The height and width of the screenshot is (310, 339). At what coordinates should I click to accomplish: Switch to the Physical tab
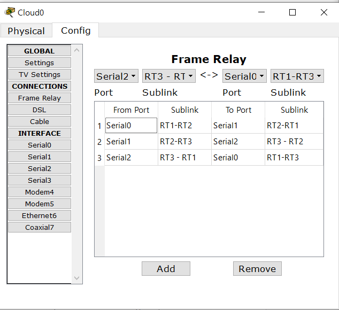26,30
